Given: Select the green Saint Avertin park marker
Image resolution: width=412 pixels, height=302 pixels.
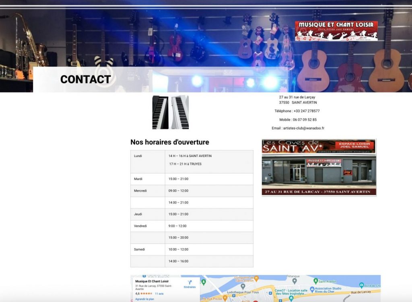Looking at the screenshot, I should pyautogui.click(x=315, y=281).
